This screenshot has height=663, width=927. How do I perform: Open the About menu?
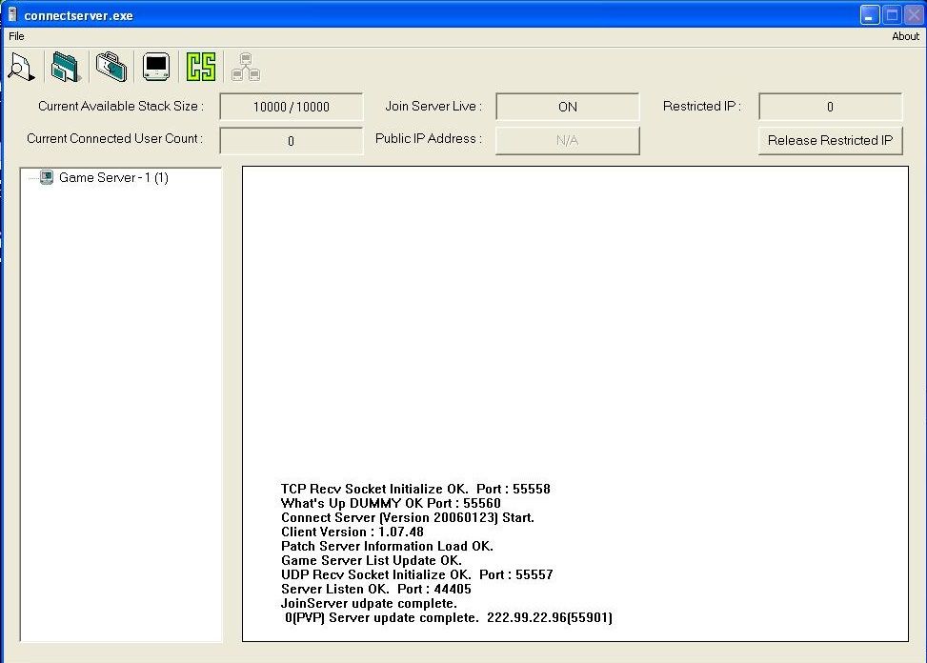click(905, 36)
